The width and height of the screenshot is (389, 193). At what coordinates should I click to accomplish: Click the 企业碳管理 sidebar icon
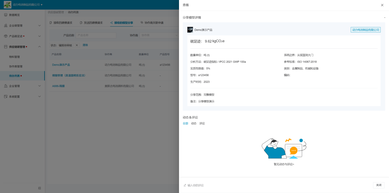pyautogui.click(x=6, y=25)
